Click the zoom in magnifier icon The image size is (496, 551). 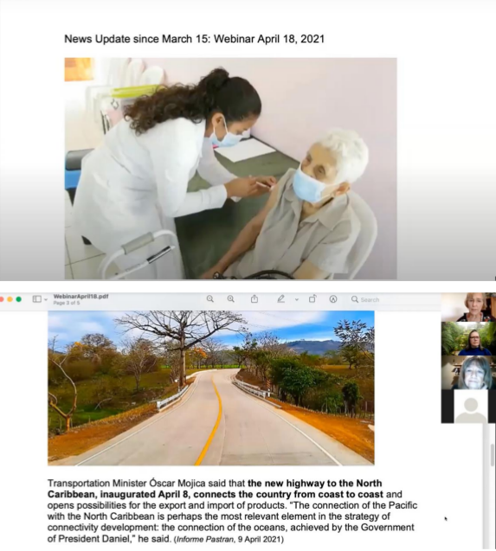(231, 299)
